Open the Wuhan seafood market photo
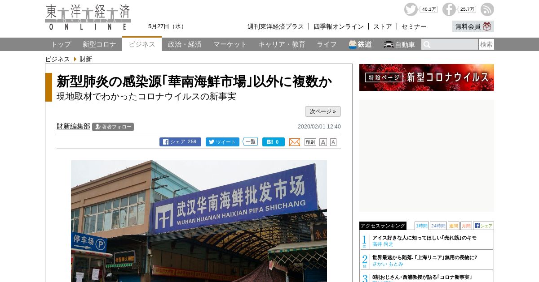The height and width of the screenshot is (282, 539). point(199,221)
